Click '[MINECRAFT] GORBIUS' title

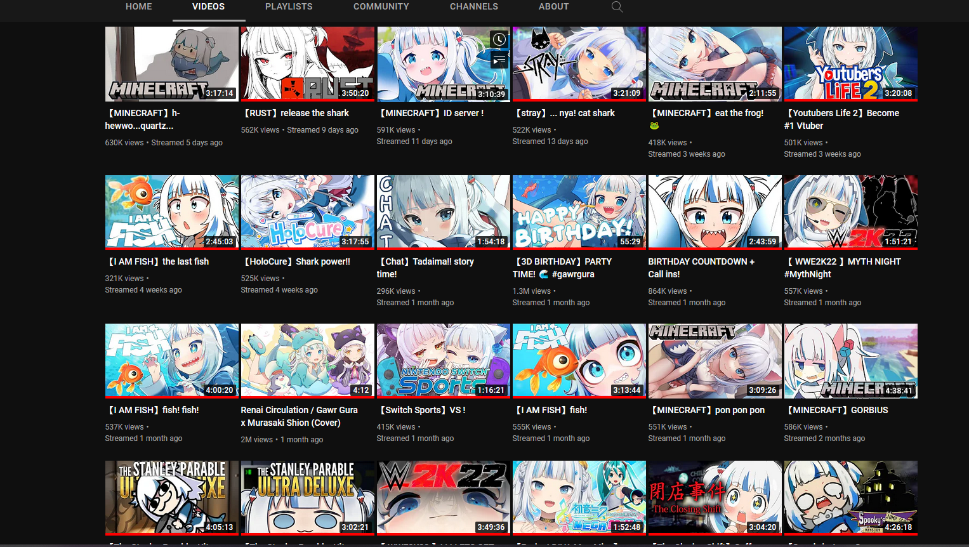tap(836, 410)
